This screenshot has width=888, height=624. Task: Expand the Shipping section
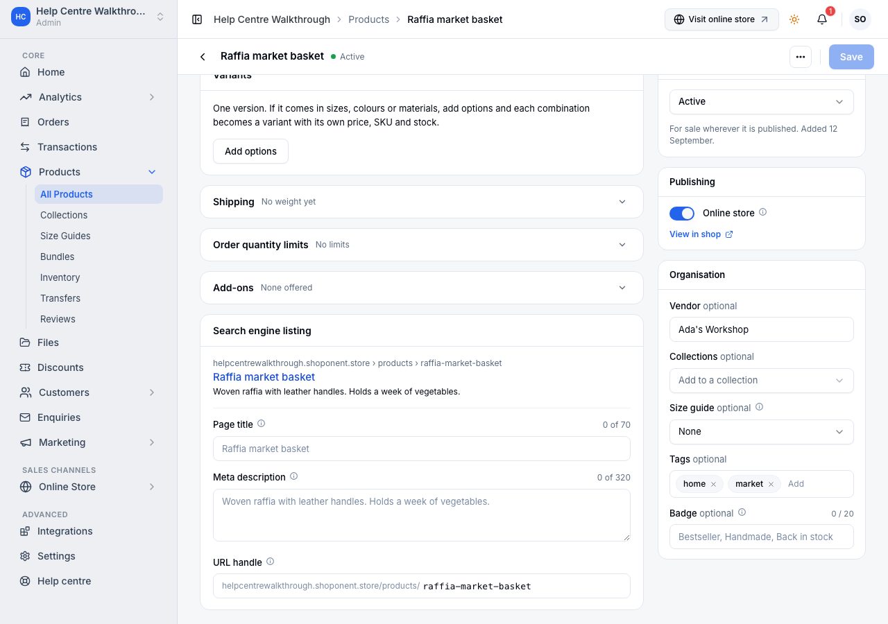click(x=422, y=202)
